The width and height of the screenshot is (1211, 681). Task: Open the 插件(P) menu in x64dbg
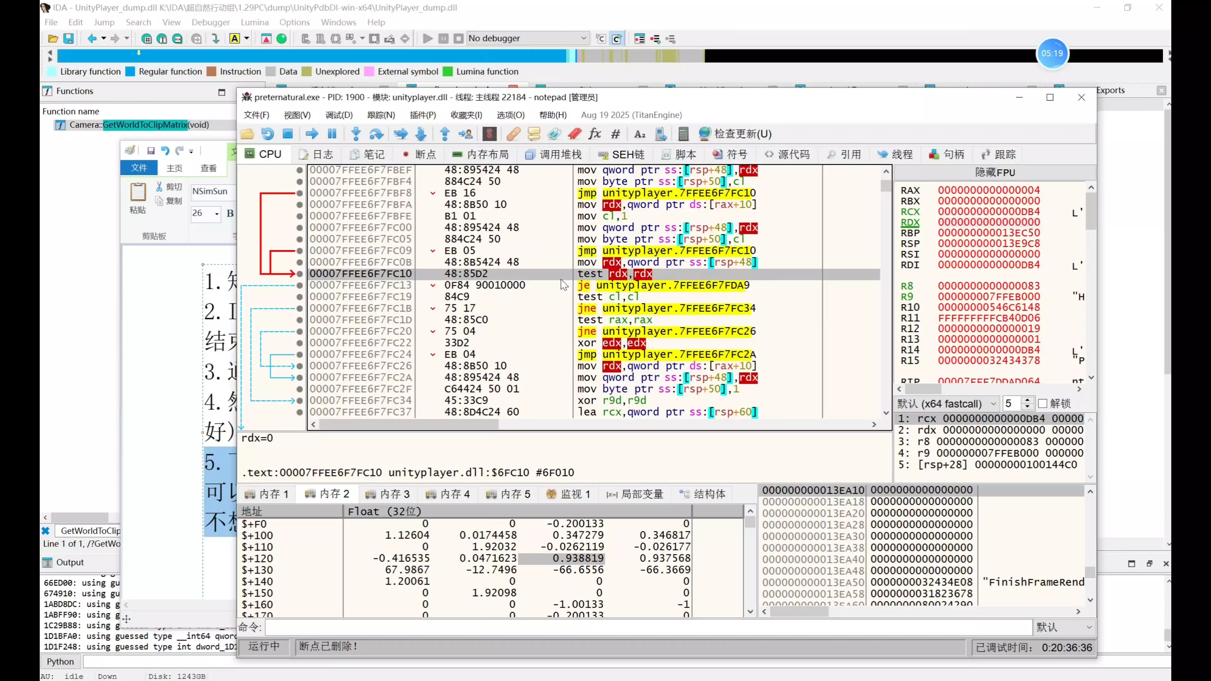click(x=423, y=115)
